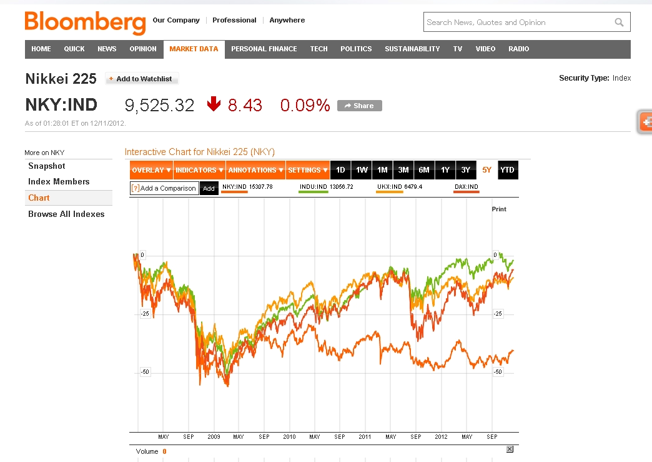Open the Personal Finance nav tab

[264, 49]
